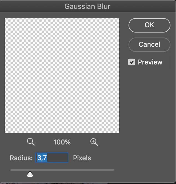Click the checkmark in the Preview box
This screenshot has height=184, width=176.
coord(132,62)
